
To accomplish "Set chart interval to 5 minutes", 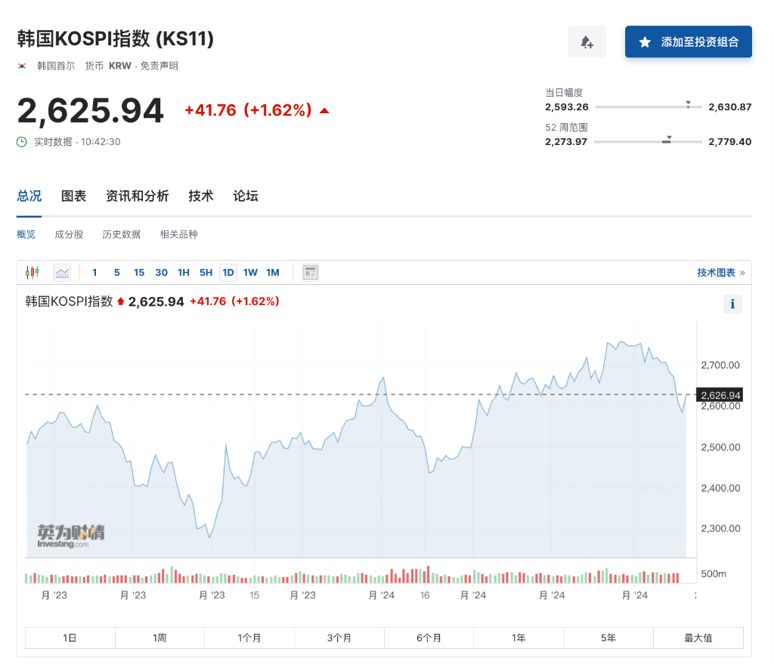I will click(x=117, y=272).
